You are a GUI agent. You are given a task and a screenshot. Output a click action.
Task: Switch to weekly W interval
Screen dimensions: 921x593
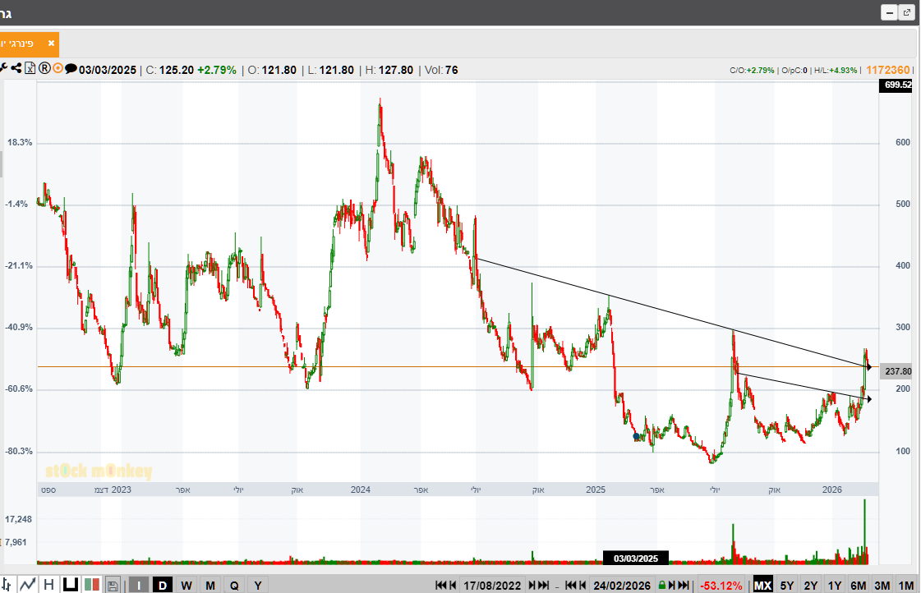[x=187, y=585]
